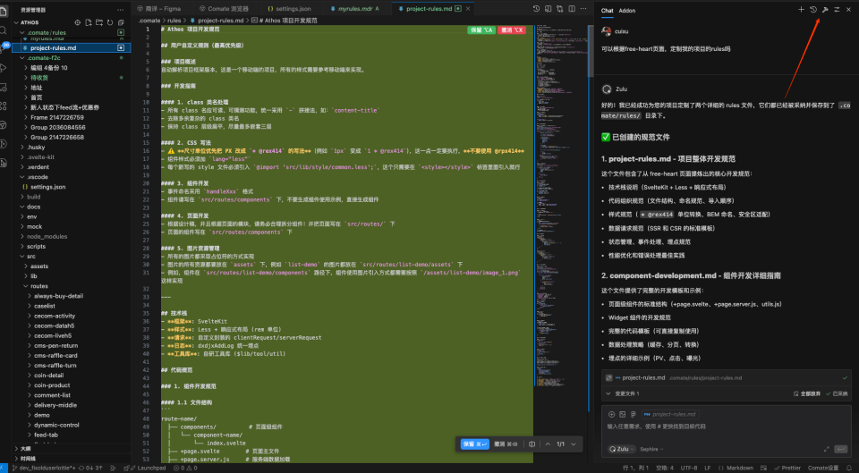Open the Explorer view in activity bar

coord(4,11)
